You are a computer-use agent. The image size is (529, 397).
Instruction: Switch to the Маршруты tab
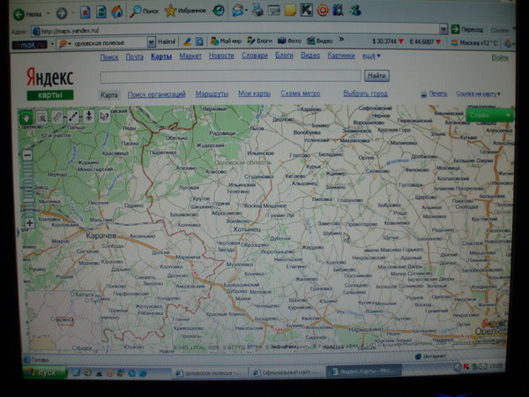(x=212, y=94)
